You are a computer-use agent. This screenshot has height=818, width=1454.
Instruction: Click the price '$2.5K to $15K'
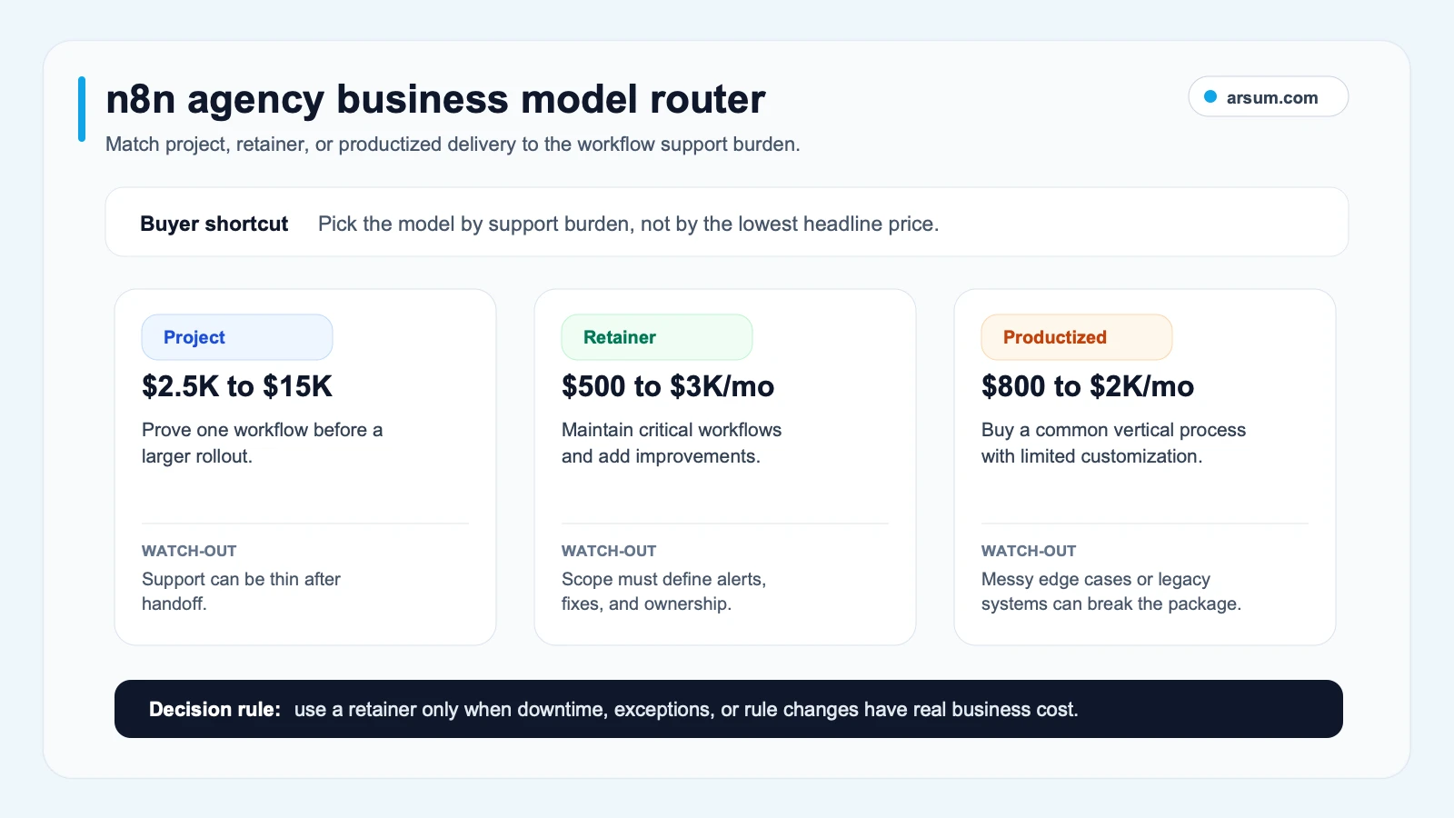237,386
